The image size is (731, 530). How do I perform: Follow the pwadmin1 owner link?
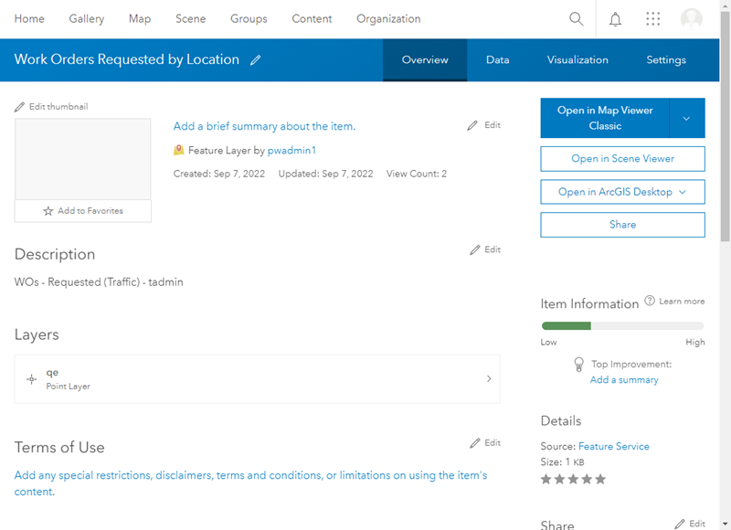click(x=291, y=150)
